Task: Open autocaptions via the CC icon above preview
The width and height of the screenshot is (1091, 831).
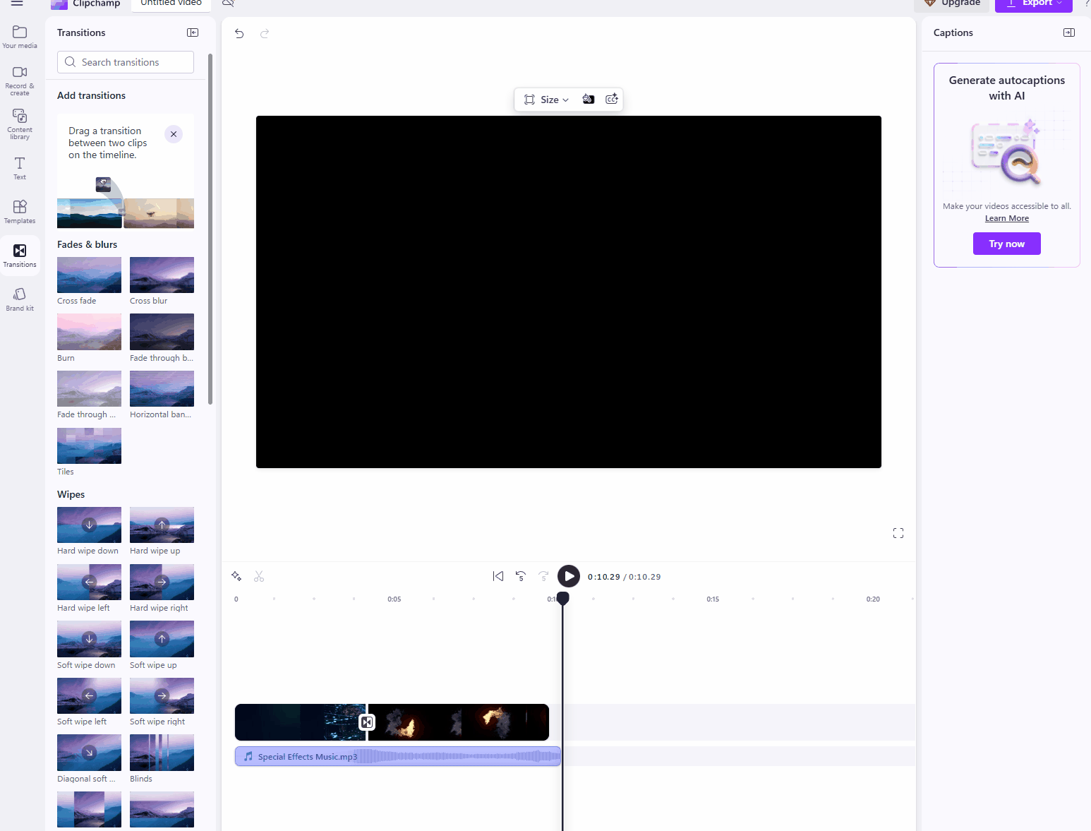Action: click(611, 99)
